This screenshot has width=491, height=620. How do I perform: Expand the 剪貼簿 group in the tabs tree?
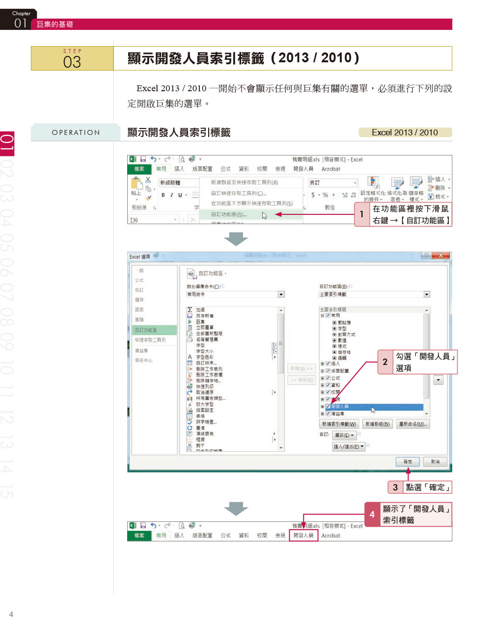tap(334, 323)
